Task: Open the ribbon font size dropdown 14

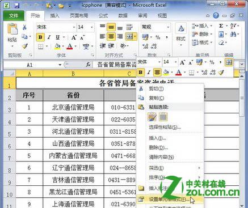Action: tap(92, 27)
